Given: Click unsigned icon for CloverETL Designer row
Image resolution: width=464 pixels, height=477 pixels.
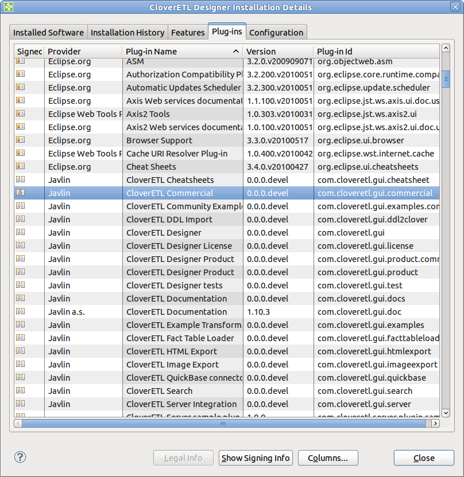Looking at the screenshot, I should [21, 232].
